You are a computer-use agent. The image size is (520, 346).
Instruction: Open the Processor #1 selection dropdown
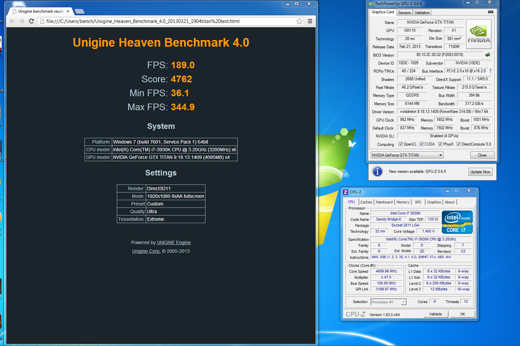click(x=389, y=302)
